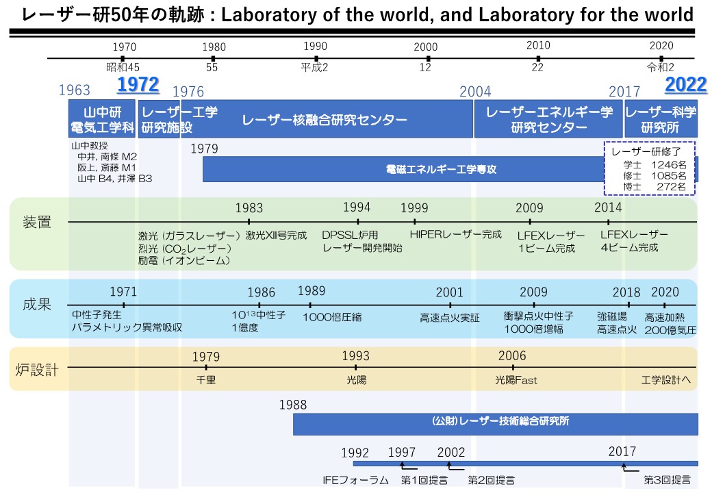The height and width of the screenshot is (493, 712).
Task: Click the 第1回提言 label
Action: 424,480
